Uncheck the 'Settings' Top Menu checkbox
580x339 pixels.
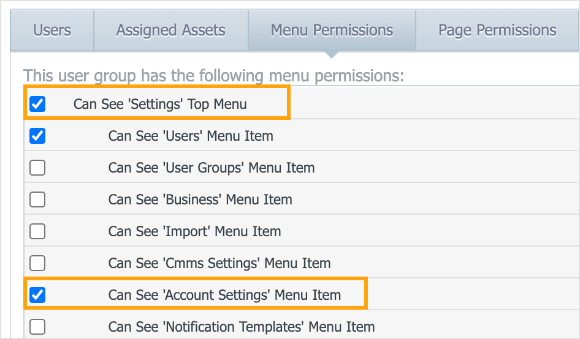pos(38,104)
